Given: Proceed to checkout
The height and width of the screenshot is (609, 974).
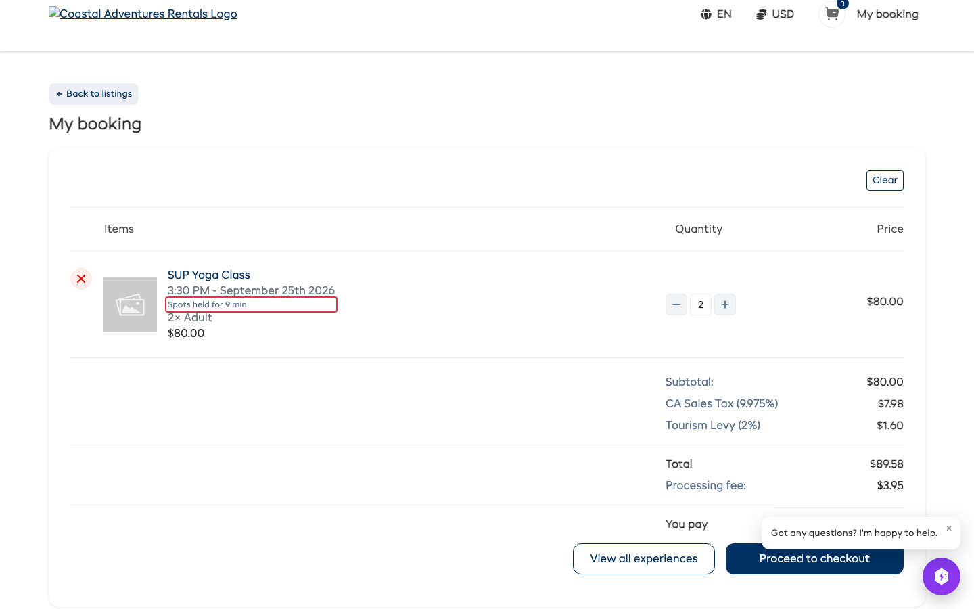Looking at the screenshot, I should [814, 559].
